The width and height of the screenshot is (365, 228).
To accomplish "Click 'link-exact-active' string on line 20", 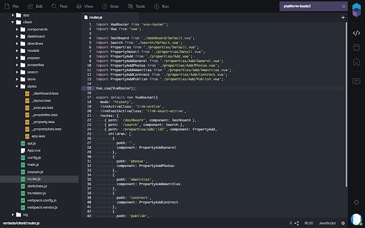I will tap(165, 111).
